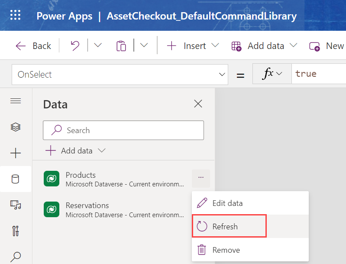Select the Data cylinder icon in sidebar
The height and width of the screenshot is (264, 346).
16,179
